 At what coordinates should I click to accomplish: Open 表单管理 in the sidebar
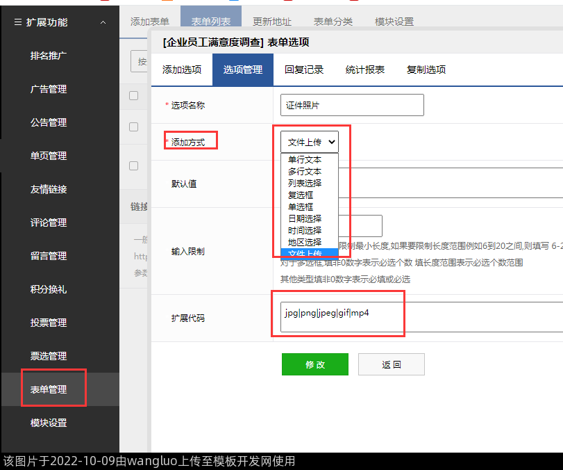coord(49,389)
